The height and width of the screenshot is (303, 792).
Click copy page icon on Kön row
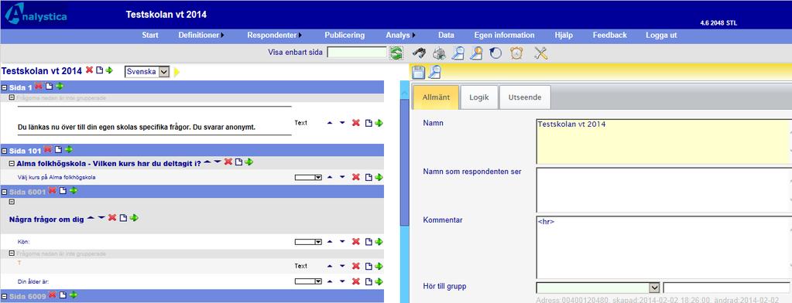(x=369, y=242)
